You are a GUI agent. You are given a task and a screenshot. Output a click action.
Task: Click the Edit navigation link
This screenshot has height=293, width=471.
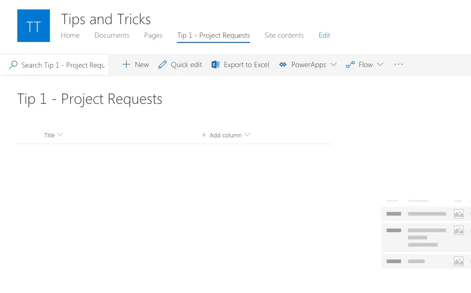click(325, 36)
